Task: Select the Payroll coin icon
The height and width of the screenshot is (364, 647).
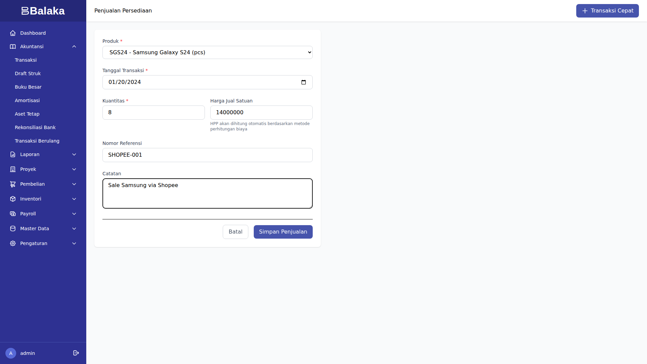Action: (x=12, y=214)
